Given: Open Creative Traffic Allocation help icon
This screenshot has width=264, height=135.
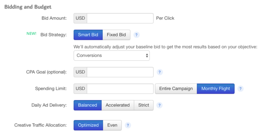Looking at the screenshot, I should click(128, 125).
